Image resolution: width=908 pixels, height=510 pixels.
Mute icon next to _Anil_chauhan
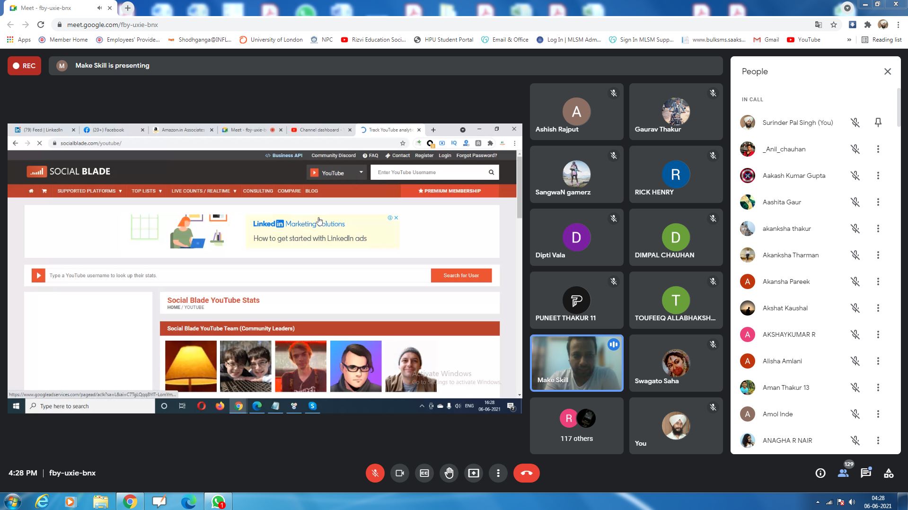tap(855, 149)
